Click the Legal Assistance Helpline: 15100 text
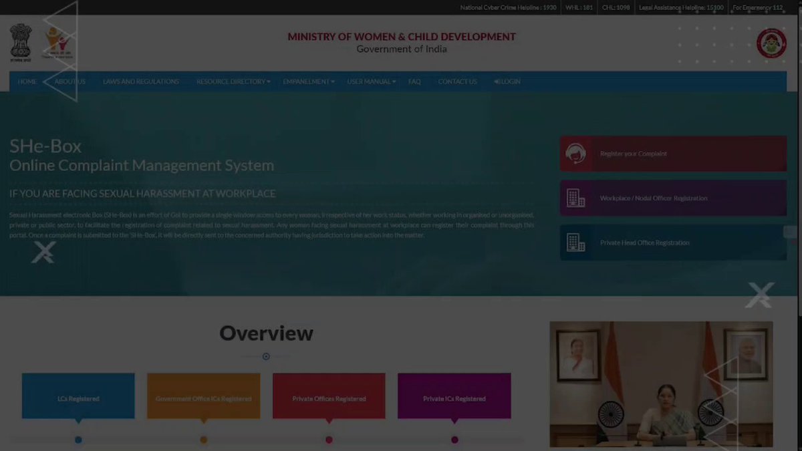Viewport: 802px width, 451px height. pos(681,7)
